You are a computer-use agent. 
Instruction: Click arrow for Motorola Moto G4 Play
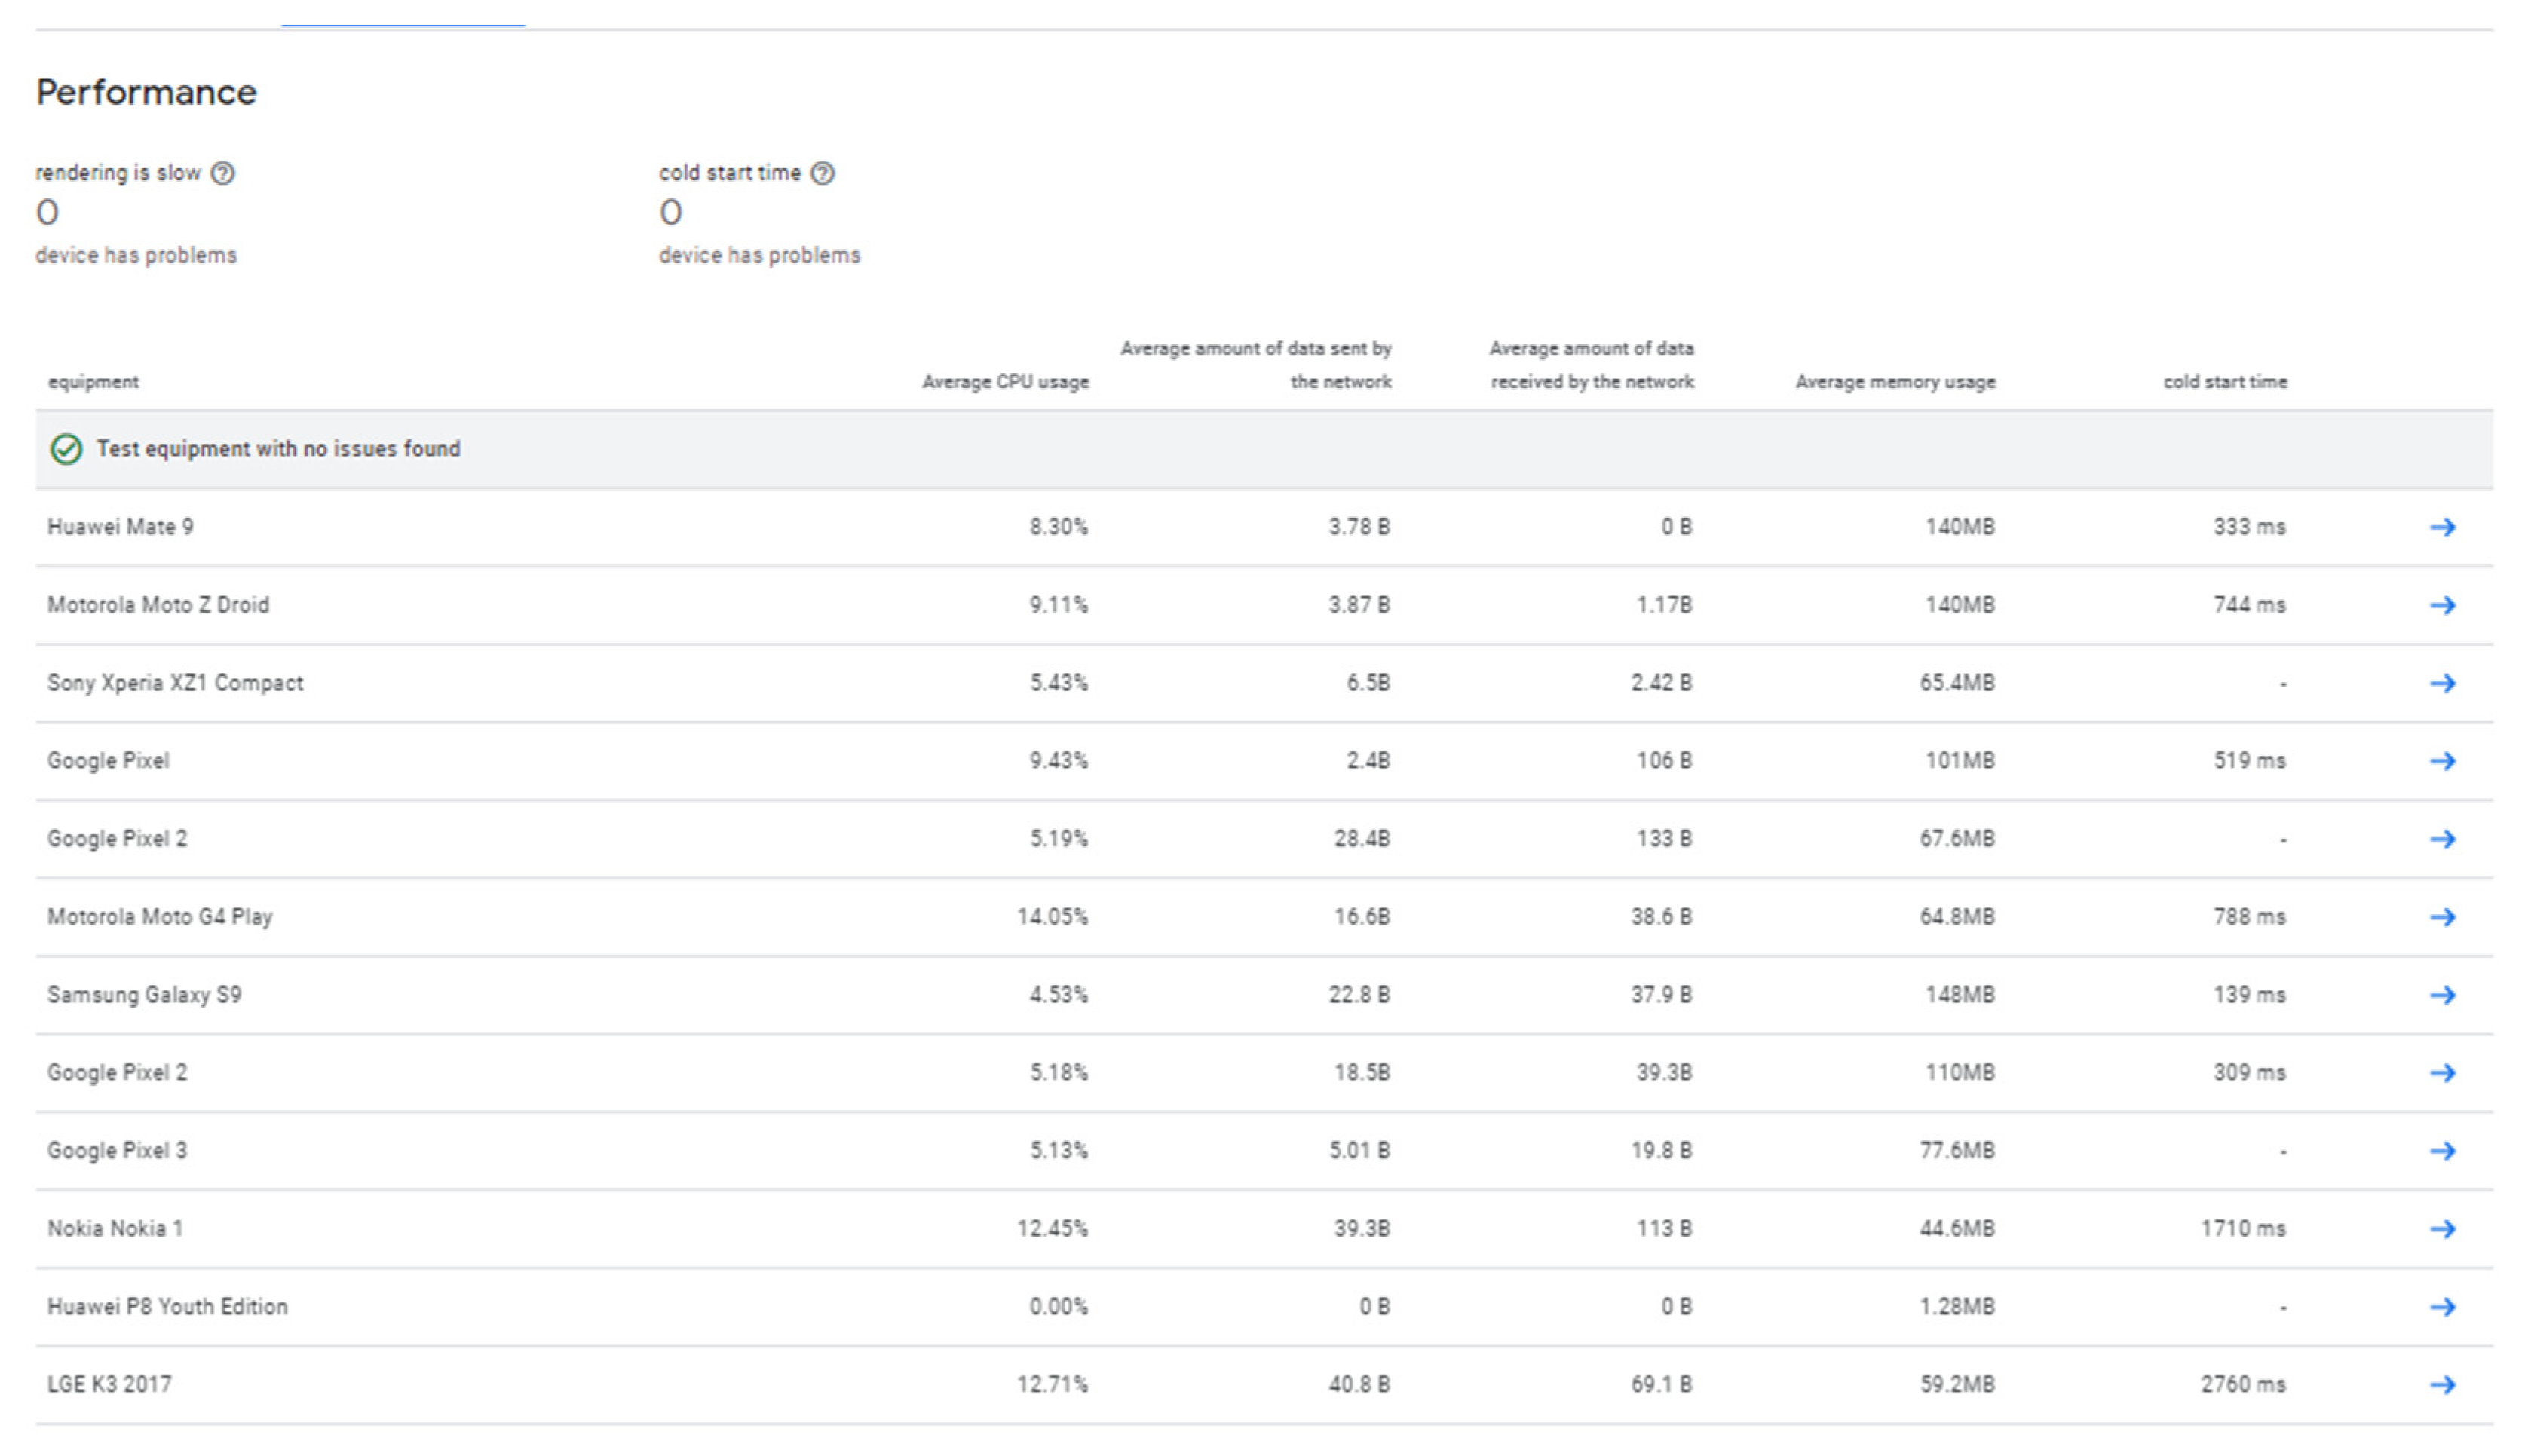pyautogui.click(x=2442, y=917)
